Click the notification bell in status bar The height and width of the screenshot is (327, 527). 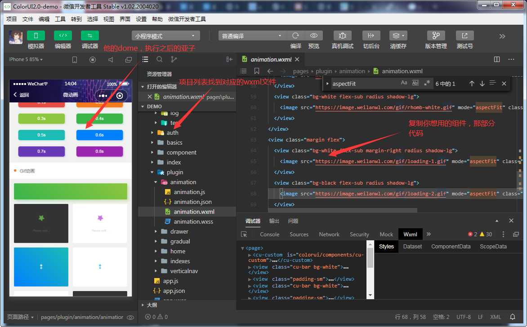[x=513, y=317]
